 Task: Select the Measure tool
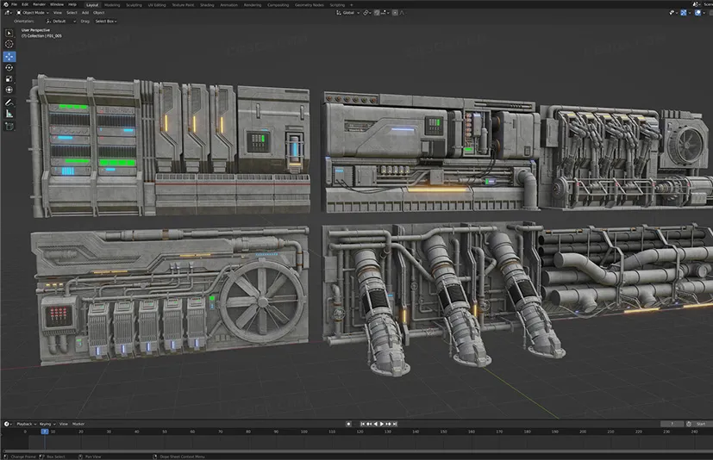click(9, 114)
